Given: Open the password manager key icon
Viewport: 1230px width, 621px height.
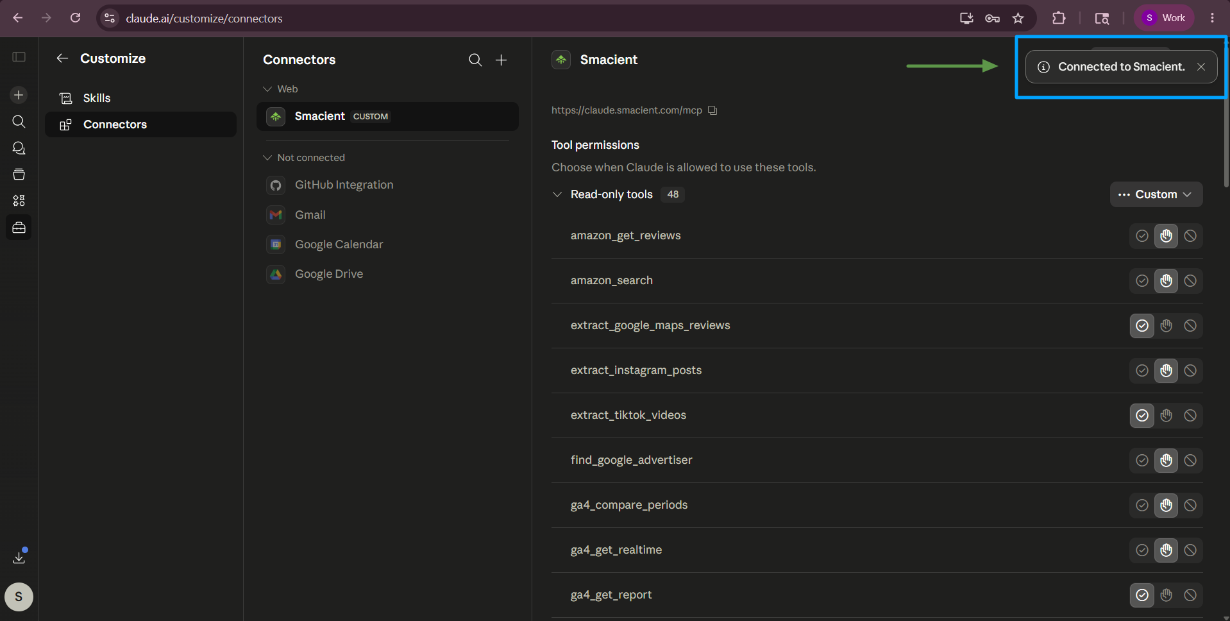Looking at the screenshot, I should pyautogui.click(x=992, y=18).
